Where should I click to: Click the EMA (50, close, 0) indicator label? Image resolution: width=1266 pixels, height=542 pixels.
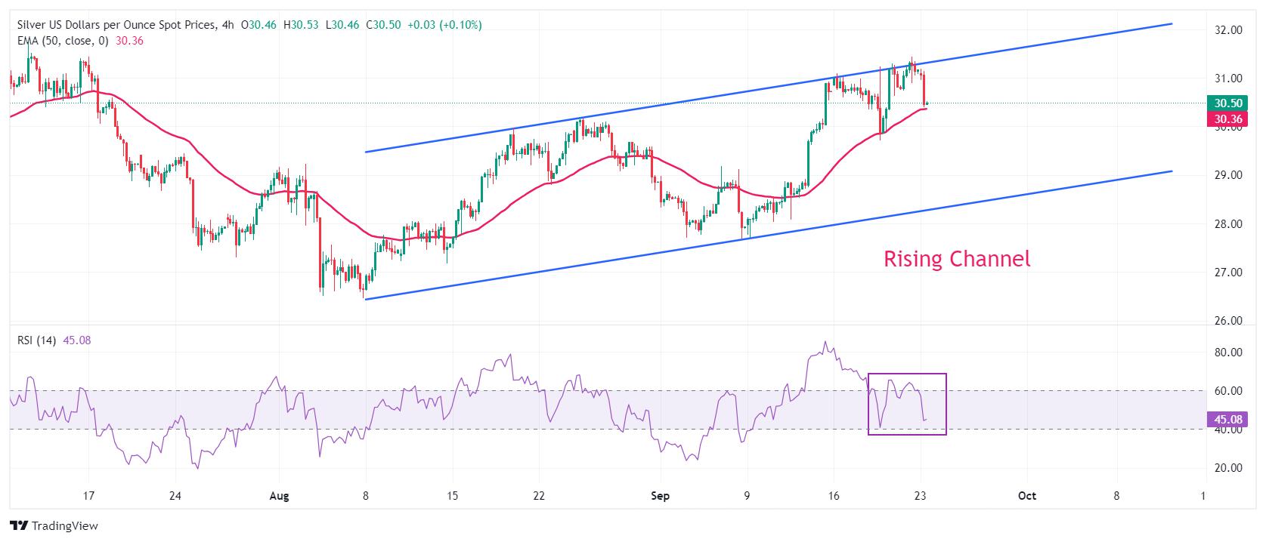pyautogui.click(x=63, y=41)
